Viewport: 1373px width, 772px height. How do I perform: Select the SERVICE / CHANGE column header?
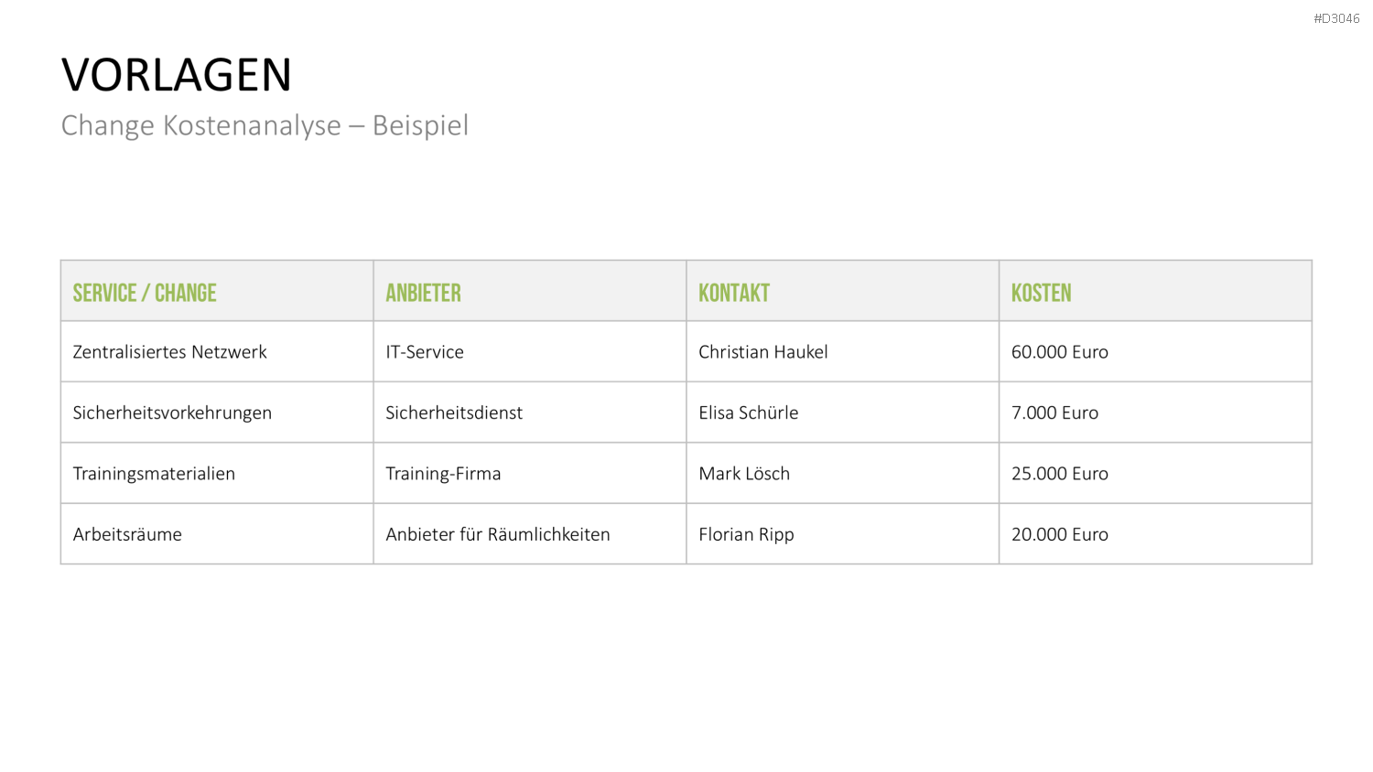click(x=217, y=291)
